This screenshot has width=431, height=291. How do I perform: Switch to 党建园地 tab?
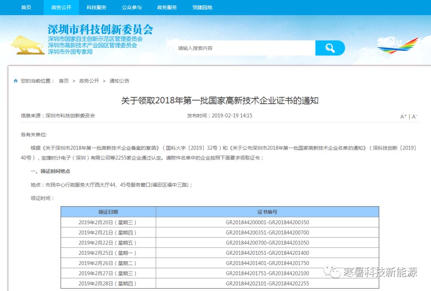tap(202, 8)
